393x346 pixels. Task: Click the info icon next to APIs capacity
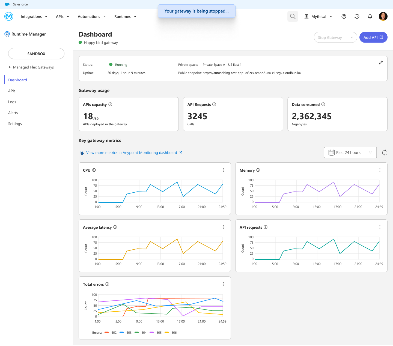(x=110, y=104)
